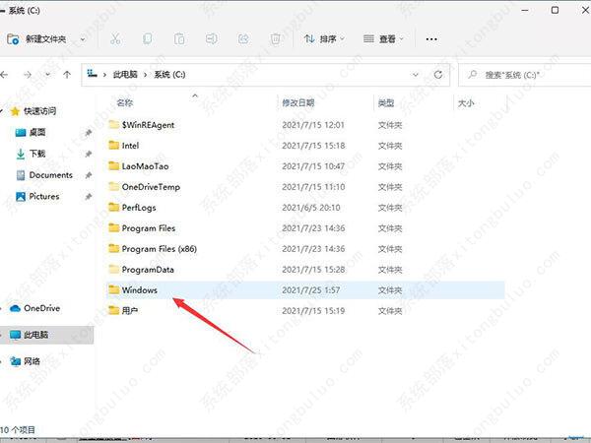The image size is (591, 443).
Task: Click the Delete trash icon
Action: click(276, 39)
